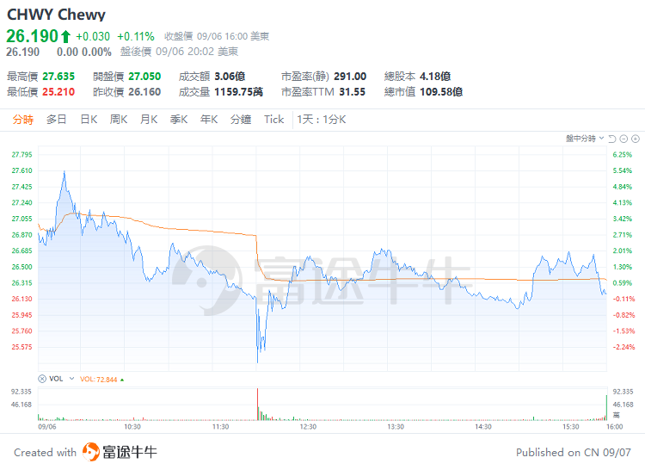Select the 1天 : 1分K option
The width and height of the screenshot is (645, 470).
pyautogui.click(x=322, y=120)
